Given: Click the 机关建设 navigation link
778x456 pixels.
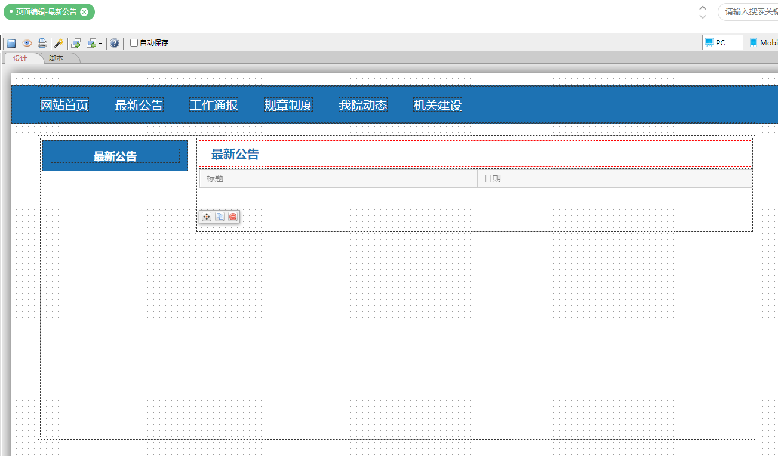Looking at the screenshot, I should [x=438, y=105].
